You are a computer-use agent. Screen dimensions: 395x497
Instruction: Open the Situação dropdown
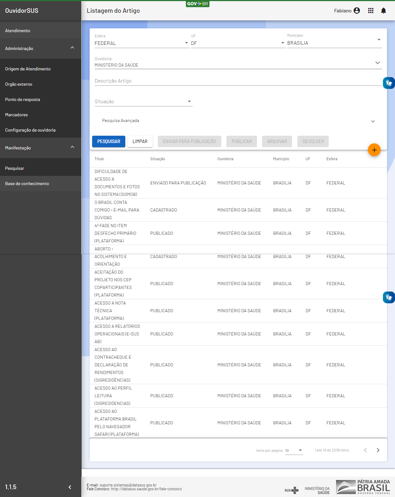click(x=143, y=102)
